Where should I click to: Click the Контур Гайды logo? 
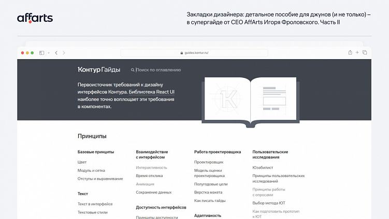pos(99,70)
